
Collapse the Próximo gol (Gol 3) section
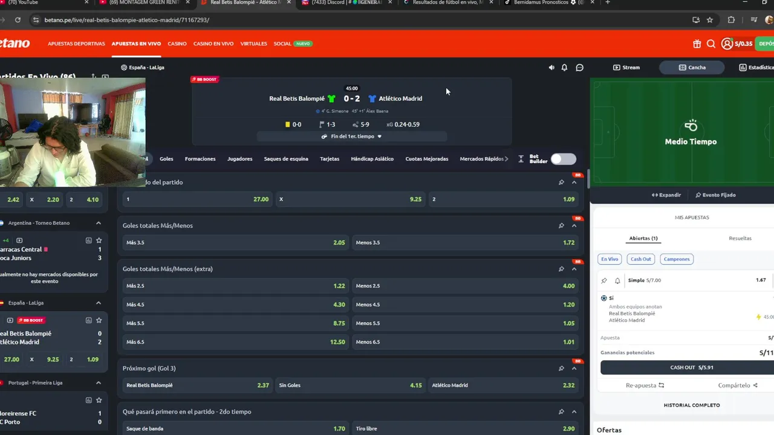tap(574, 368)
